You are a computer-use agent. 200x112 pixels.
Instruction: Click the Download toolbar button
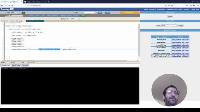tap(55, 16)
